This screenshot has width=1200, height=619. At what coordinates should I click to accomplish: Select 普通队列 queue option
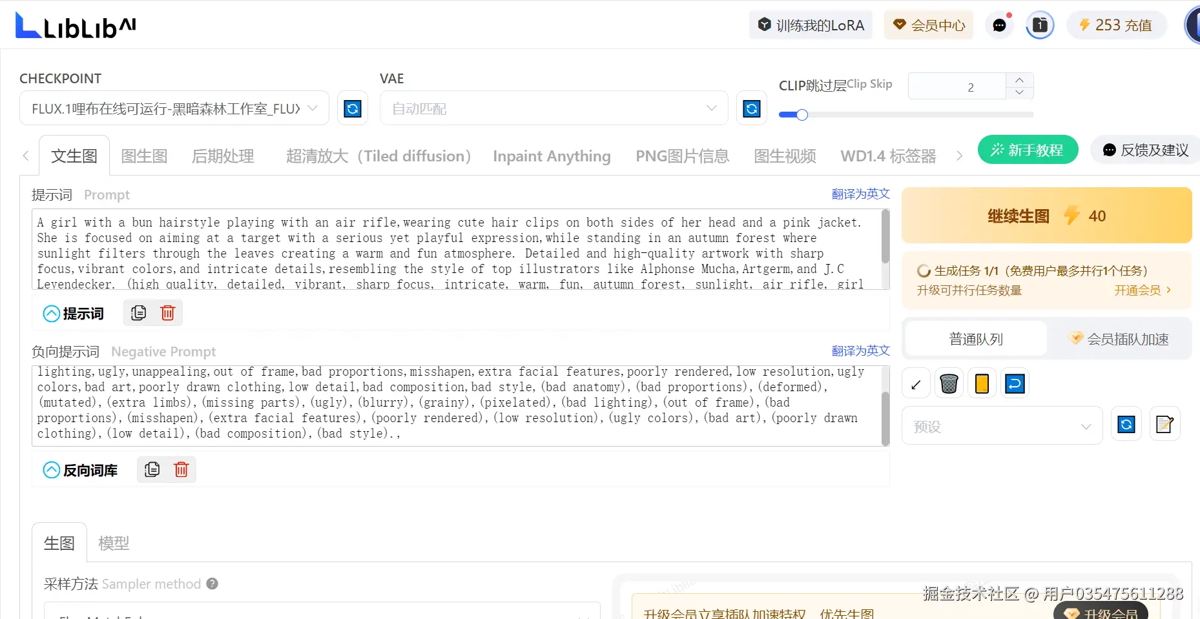976,339
